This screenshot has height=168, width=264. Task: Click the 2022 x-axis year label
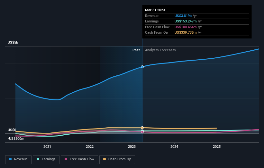pos(90,147)
